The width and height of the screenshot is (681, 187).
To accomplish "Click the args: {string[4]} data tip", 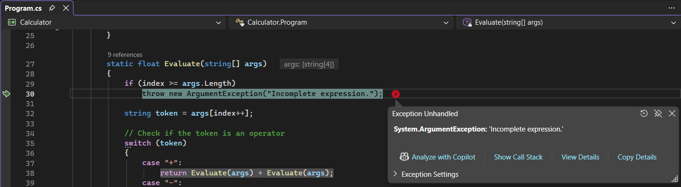I will (309, 64).
